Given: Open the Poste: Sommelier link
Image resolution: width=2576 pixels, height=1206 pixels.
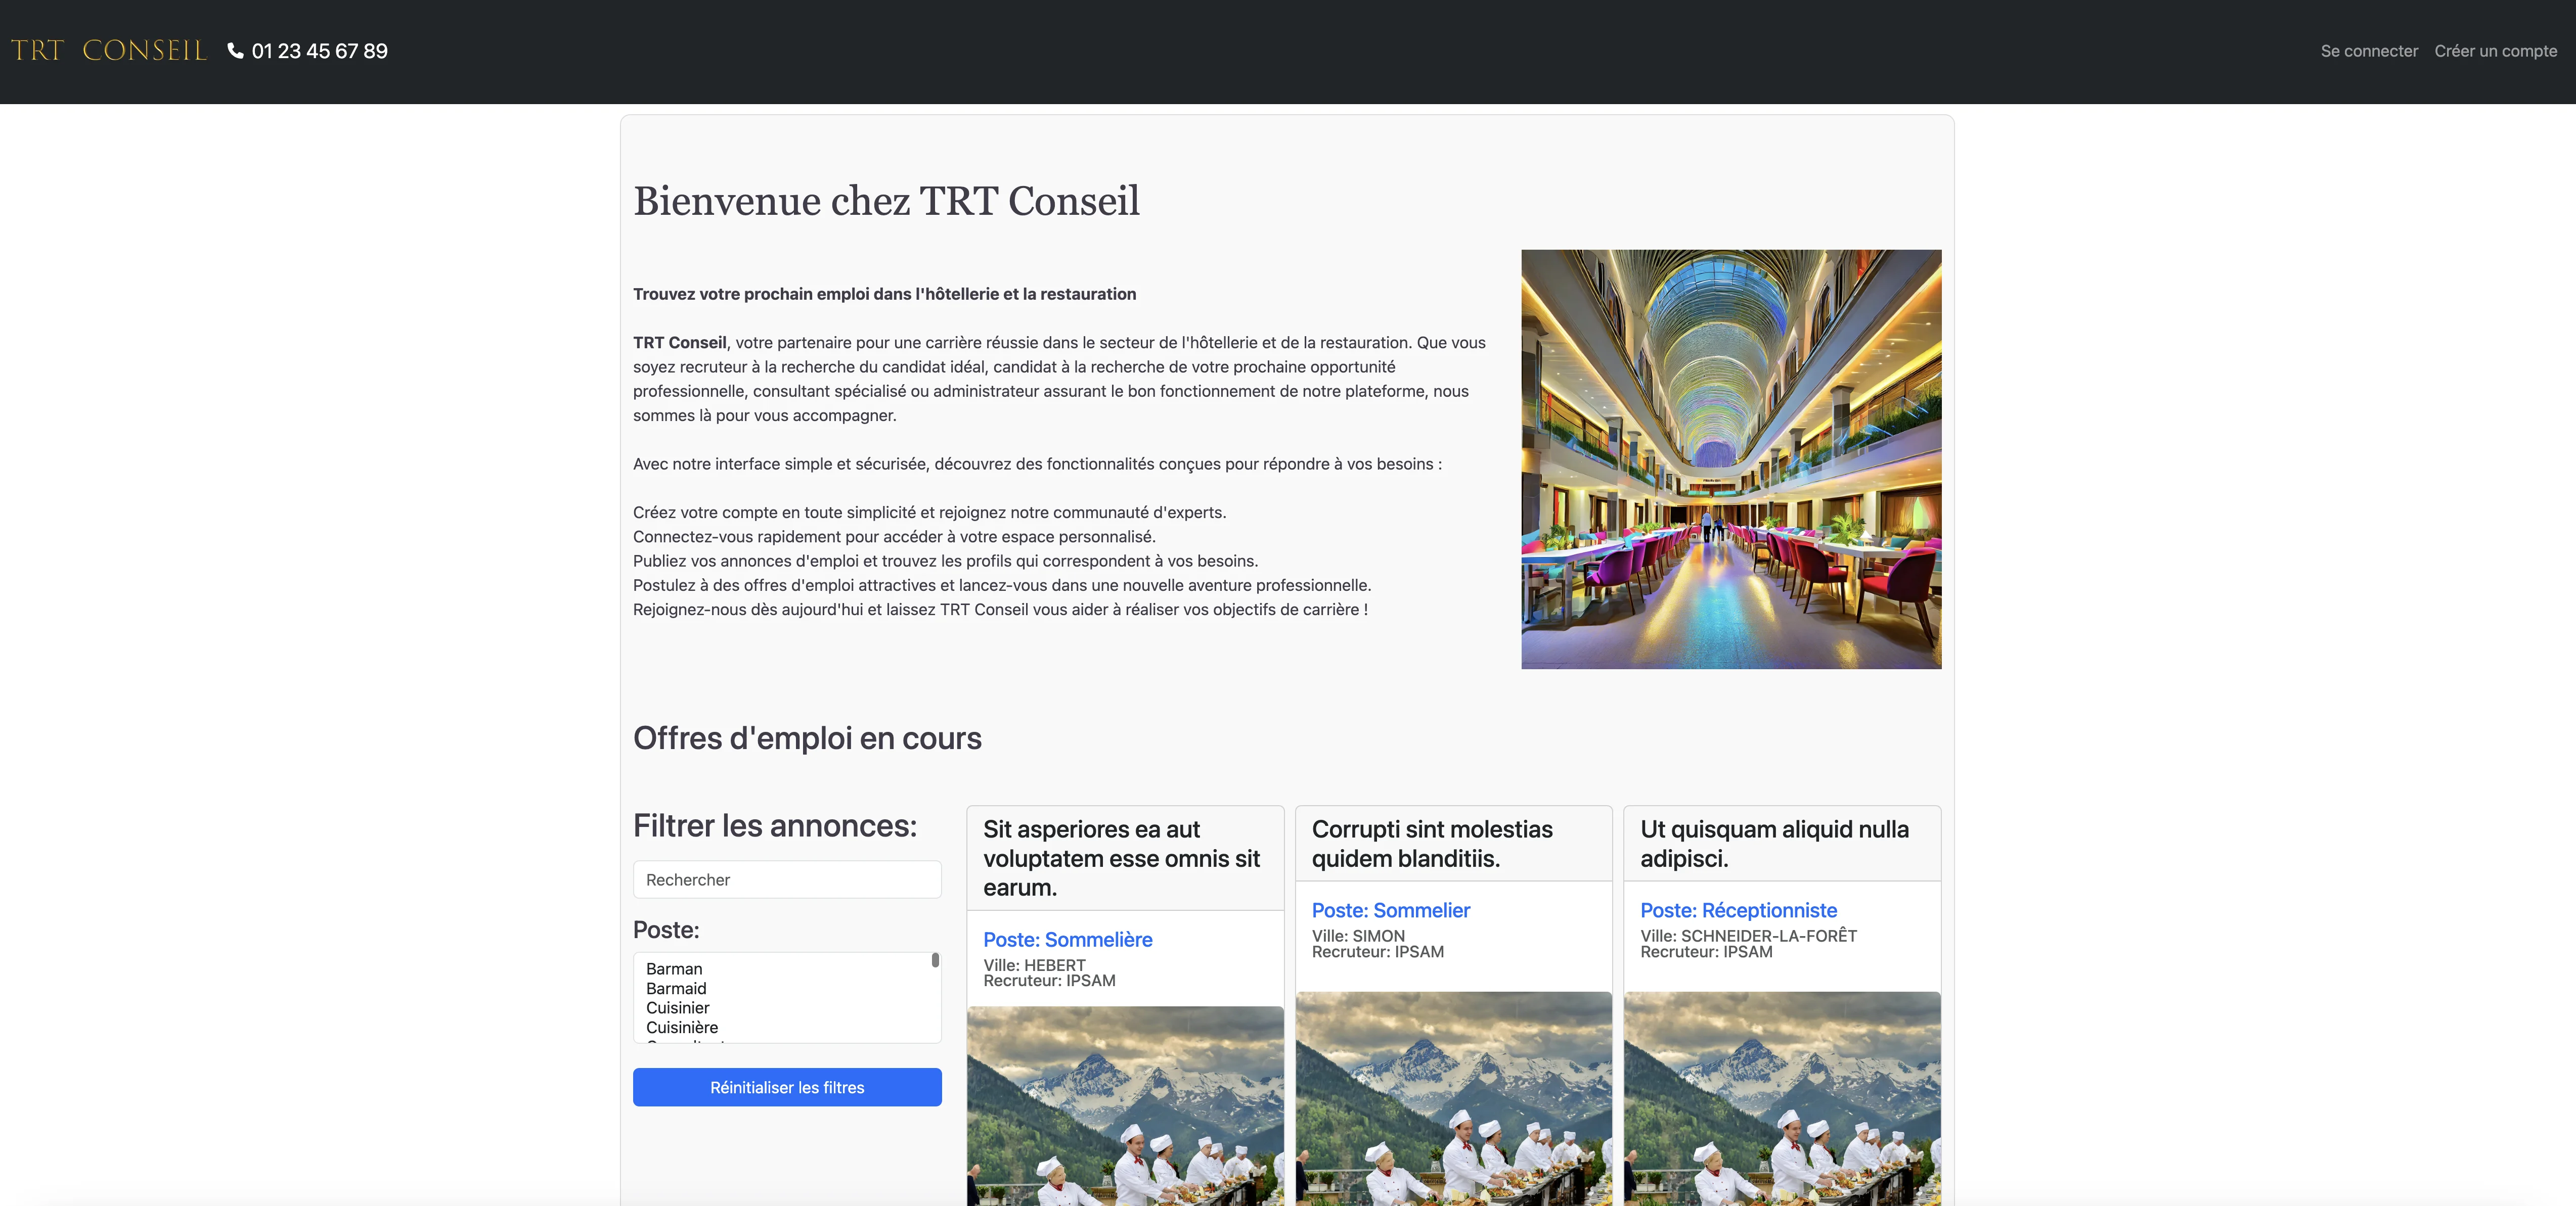Looking at the screenshot, I should pos(1390,910).
